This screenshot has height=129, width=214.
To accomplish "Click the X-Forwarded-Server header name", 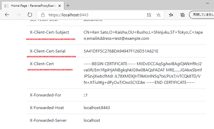I will (48, 120).
